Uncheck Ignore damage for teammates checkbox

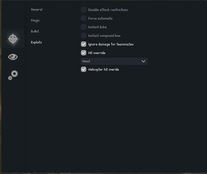tap(84, 44)
